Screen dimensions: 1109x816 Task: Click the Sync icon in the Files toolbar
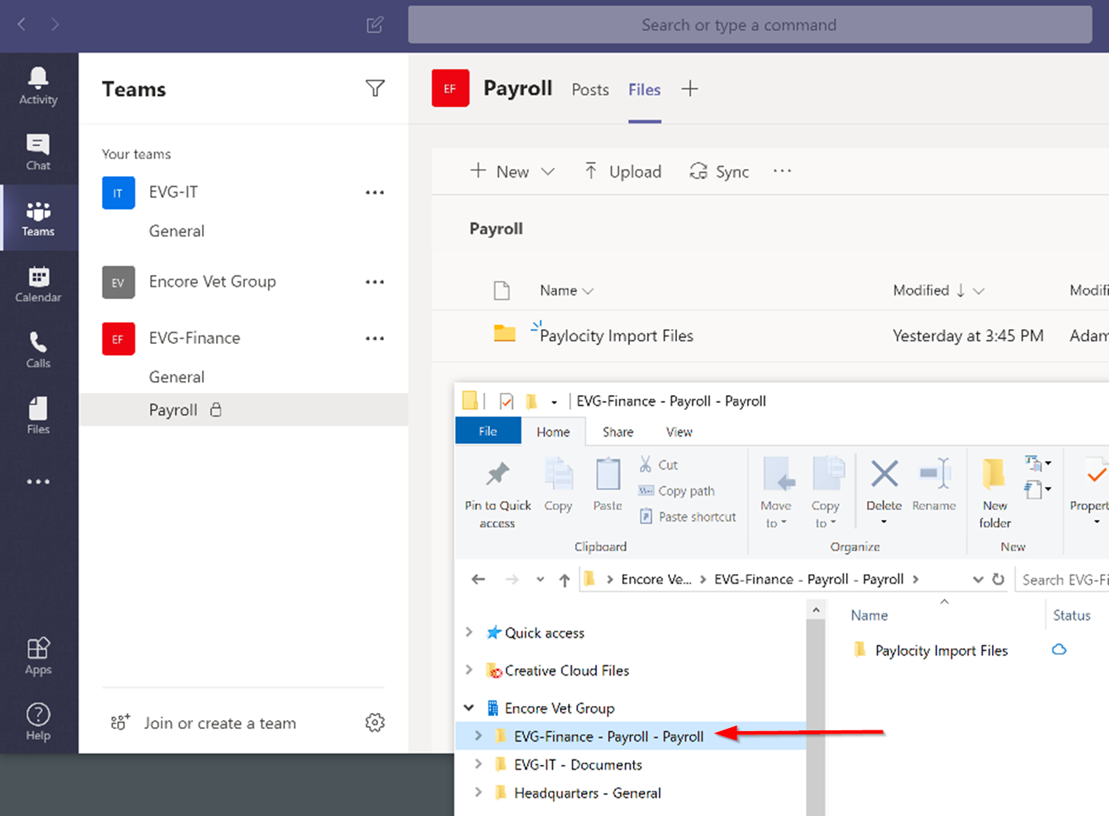[698, 171]
